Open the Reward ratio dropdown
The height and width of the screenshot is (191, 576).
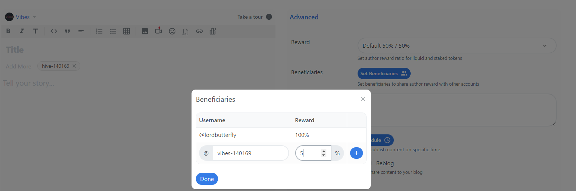(457, 46)
